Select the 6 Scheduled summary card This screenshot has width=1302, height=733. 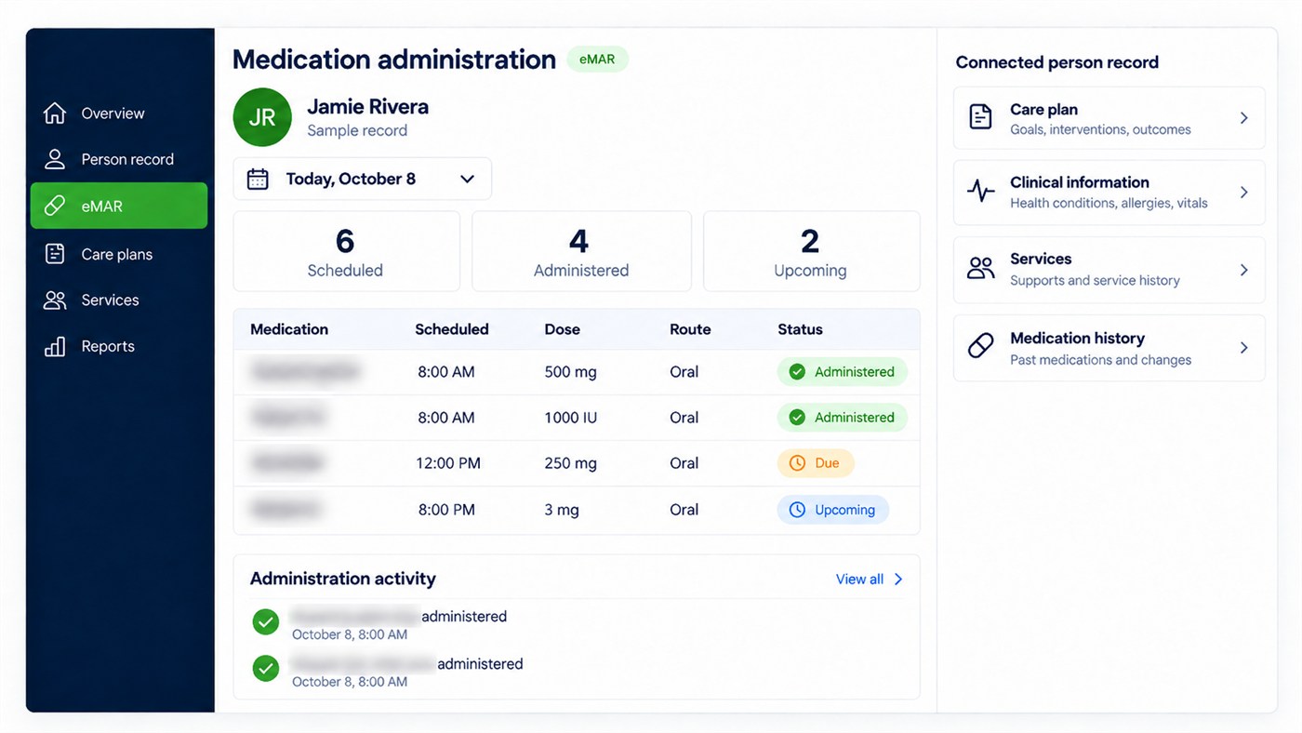coord(346,251)
